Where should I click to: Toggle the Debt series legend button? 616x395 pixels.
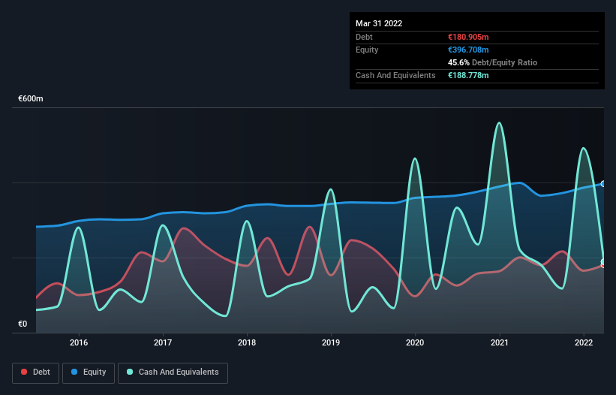coord(35,372)
